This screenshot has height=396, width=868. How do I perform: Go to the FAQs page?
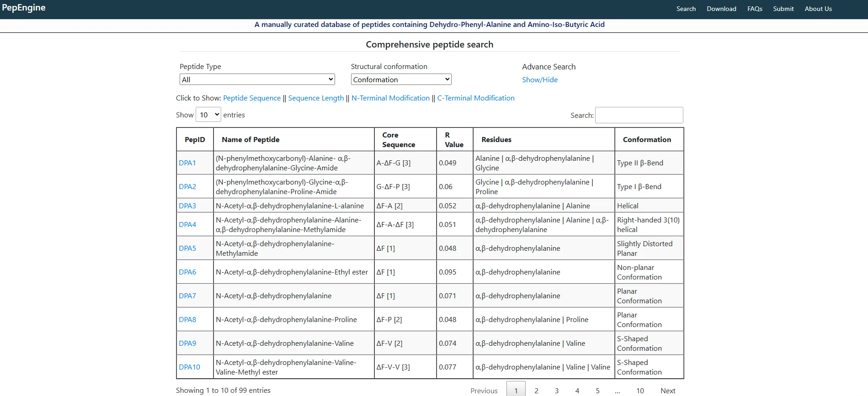(x=755, y=9)
